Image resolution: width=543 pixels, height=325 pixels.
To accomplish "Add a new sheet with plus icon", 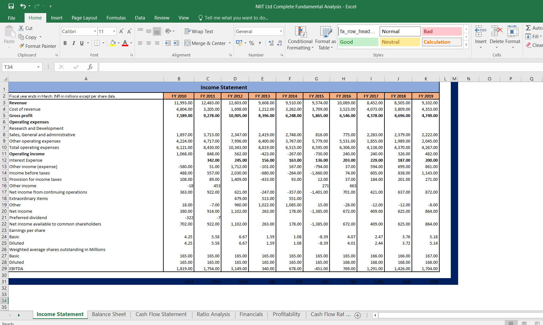I will pyautogui.click(x=358, y=315).
